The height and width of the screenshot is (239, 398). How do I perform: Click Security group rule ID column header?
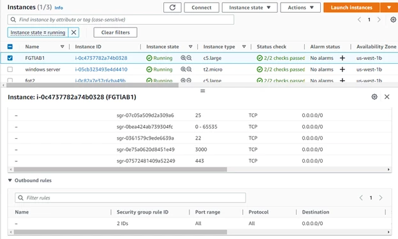tap(142, 212)
